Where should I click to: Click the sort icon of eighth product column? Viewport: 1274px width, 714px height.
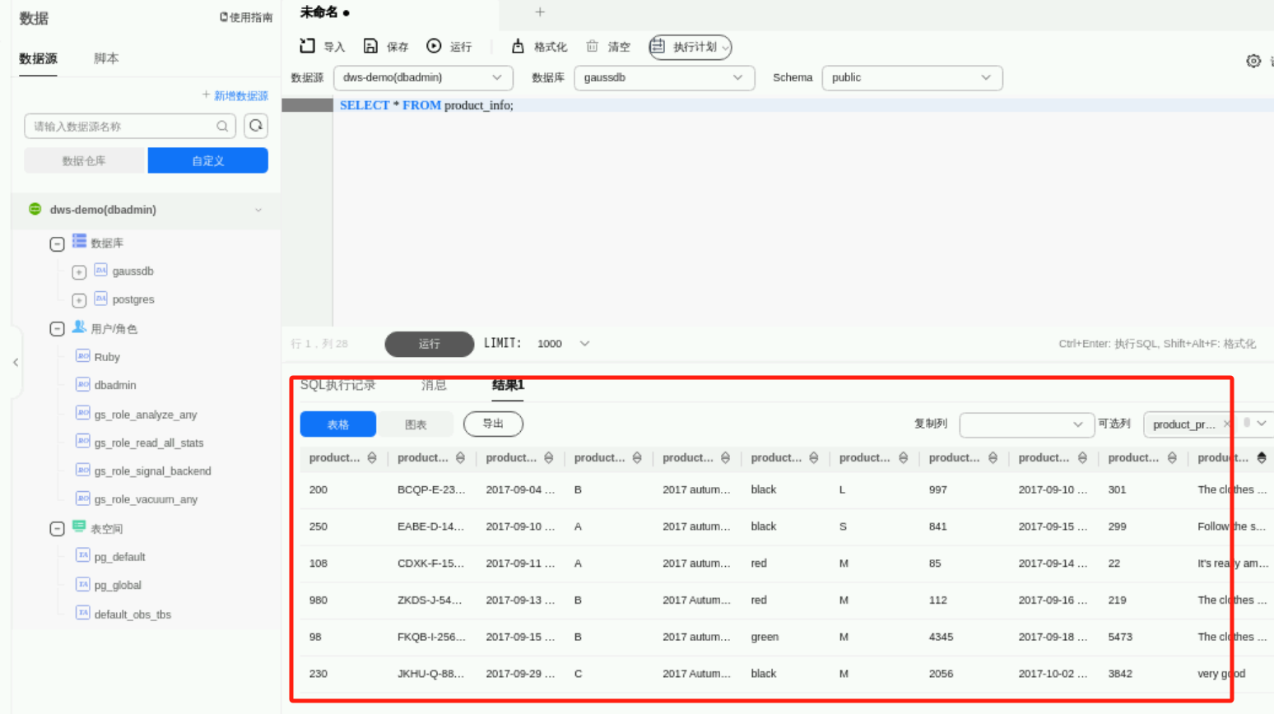pyautogui.click(x=993, y=458)
